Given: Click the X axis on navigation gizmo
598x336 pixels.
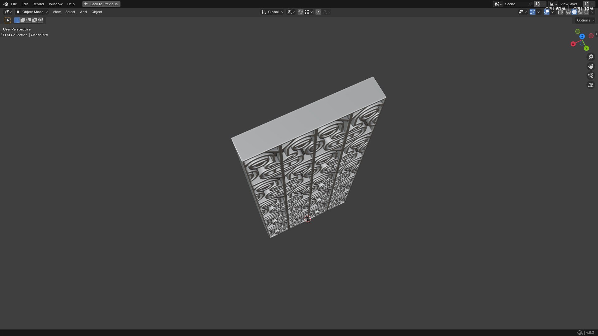Looking at the screenshot, I should (573, 44).
